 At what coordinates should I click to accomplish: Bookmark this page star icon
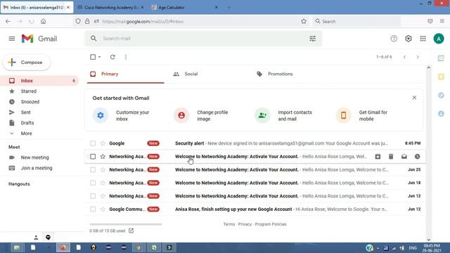point(304,21)
